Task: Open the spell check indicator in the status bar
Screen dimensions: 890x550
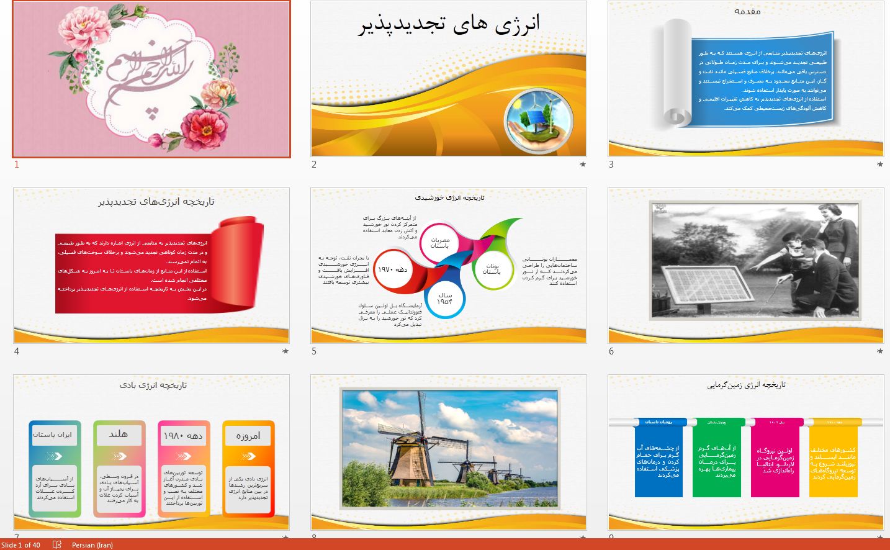Action: pyautogui.click(x=58, y=545)
